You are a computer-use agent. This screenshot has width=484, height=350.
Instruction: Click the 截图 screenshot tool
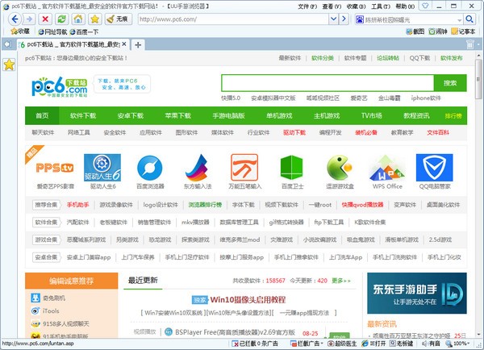(x=415, y=31)
